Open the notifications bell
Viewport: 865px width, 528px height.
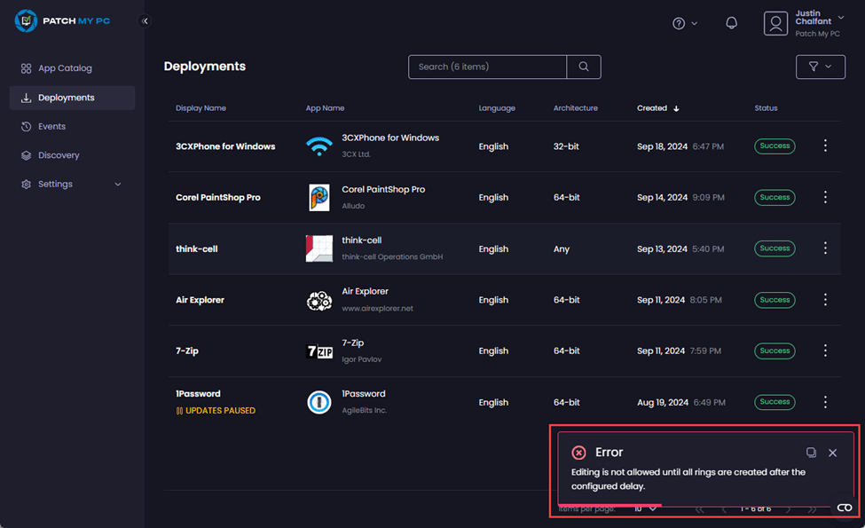click(731, 23)
